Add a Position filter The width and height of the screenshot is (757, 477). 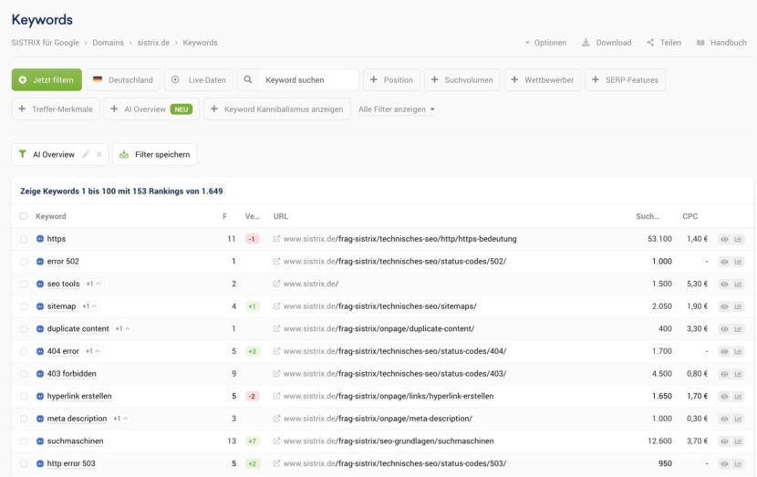click(391, 79)
